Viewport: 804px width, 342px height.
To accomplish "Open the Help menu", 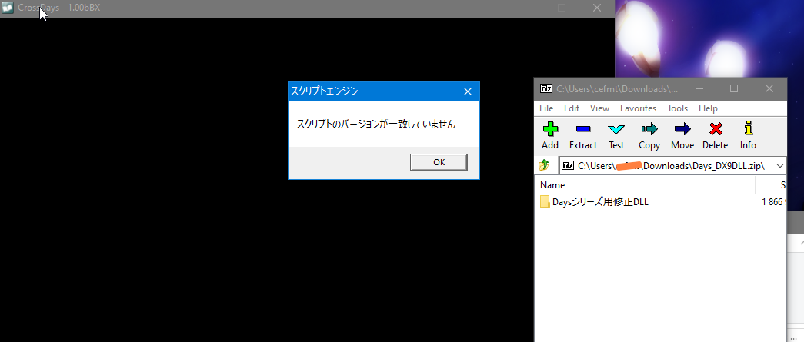I will (708, 108).
